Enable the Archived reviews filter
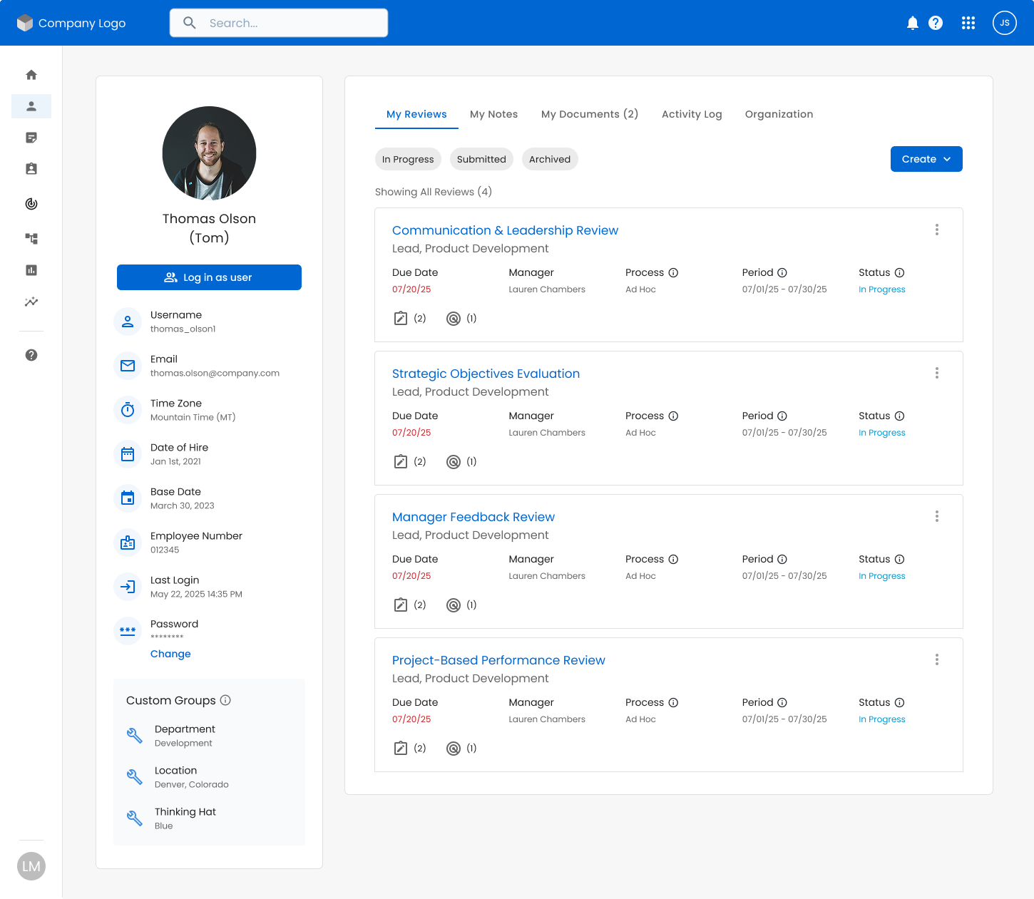 coord(550,159)
